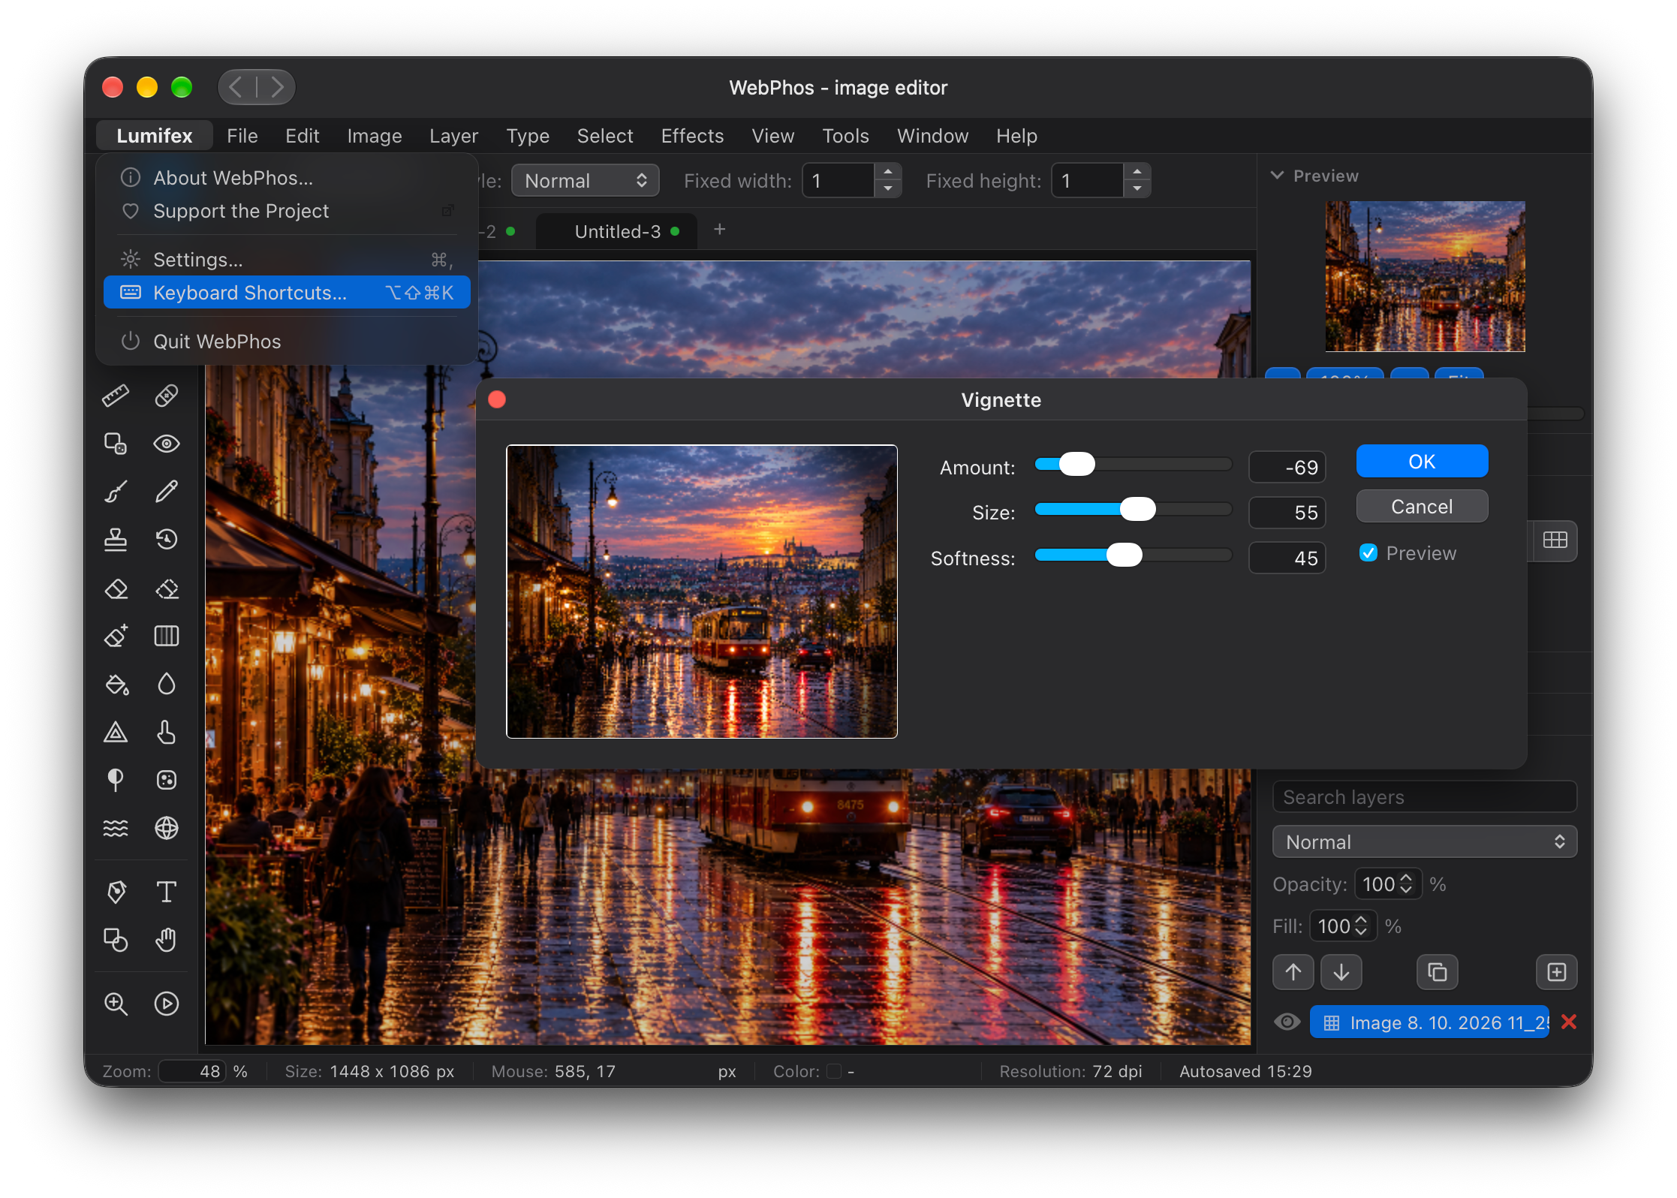Move layer down with down arrow
The image size is (1677, 1198).
pyautogui.click(x=1341, y=973)
